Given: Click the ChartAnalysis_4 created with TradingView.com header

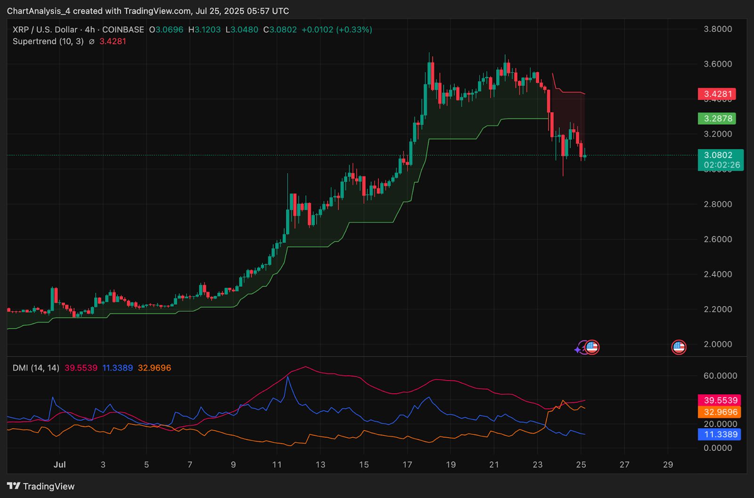Looking at the screenshot, I should [148, 11].
